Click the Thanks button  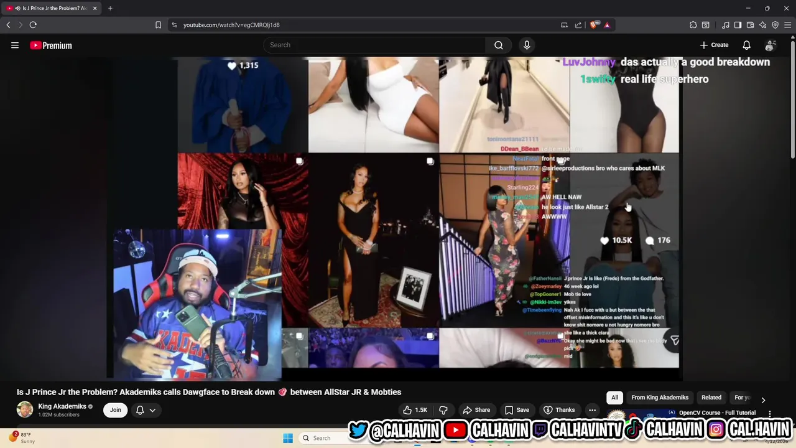pyautogui.click(x=559, y=410)
